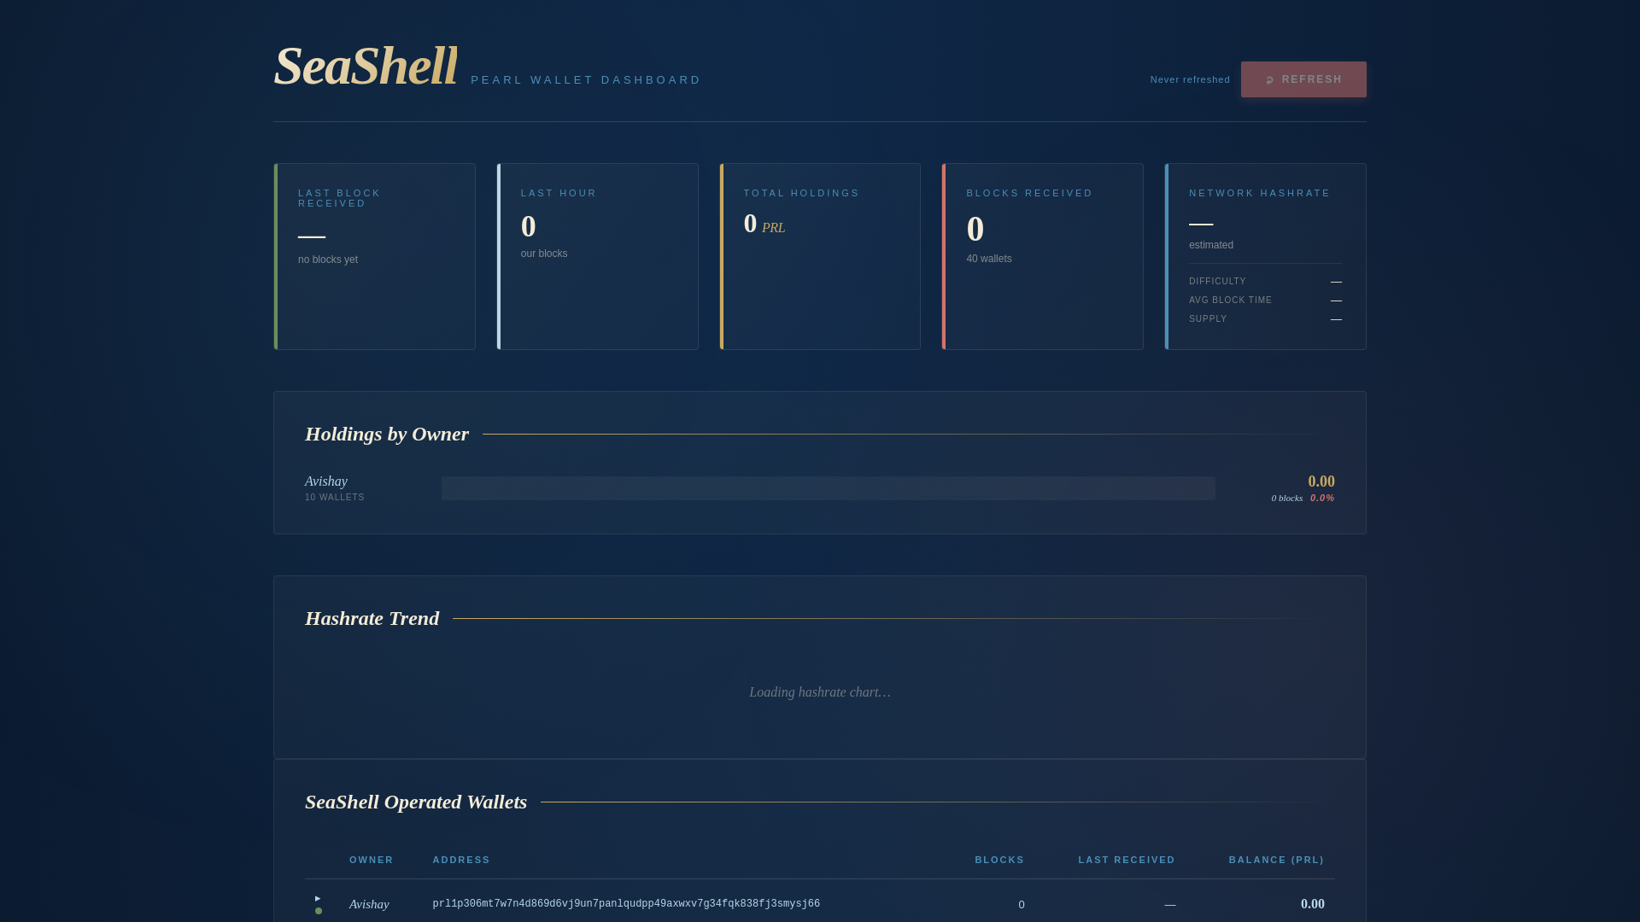
Task: Click the Never refreshed status text
Action: click(1190, 79)
